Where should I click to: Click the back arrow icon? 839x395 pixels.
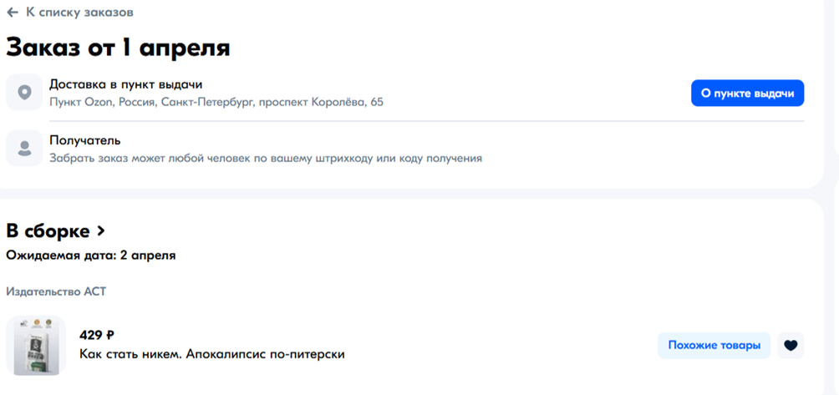pyautogui.click(x=13, y=13)
